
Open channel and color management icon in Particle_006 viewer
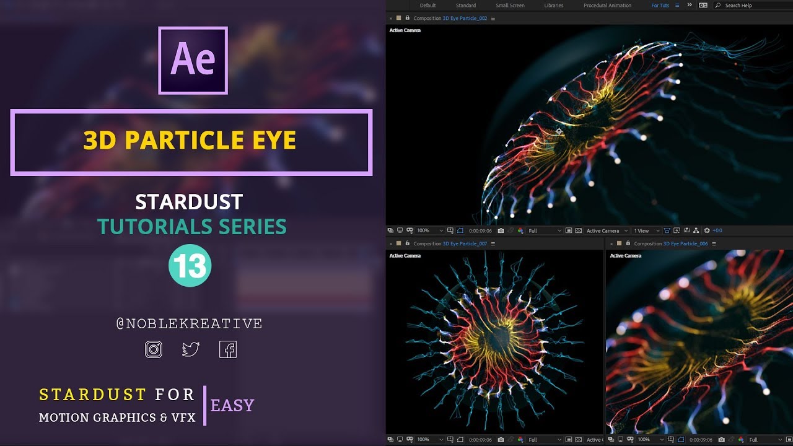point(741,440)
